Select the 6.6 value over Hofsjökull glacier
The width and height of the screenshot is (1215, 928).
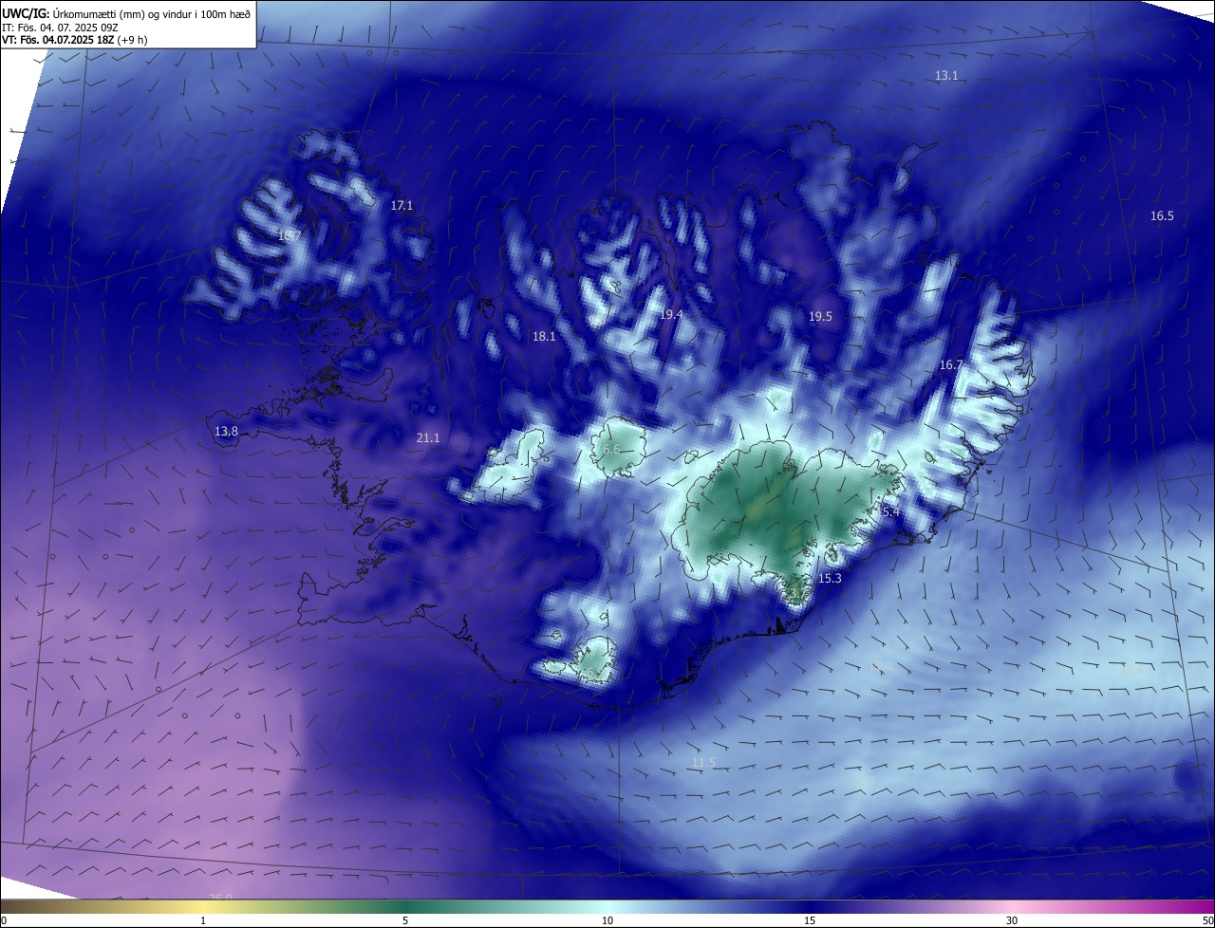(611, 449)
